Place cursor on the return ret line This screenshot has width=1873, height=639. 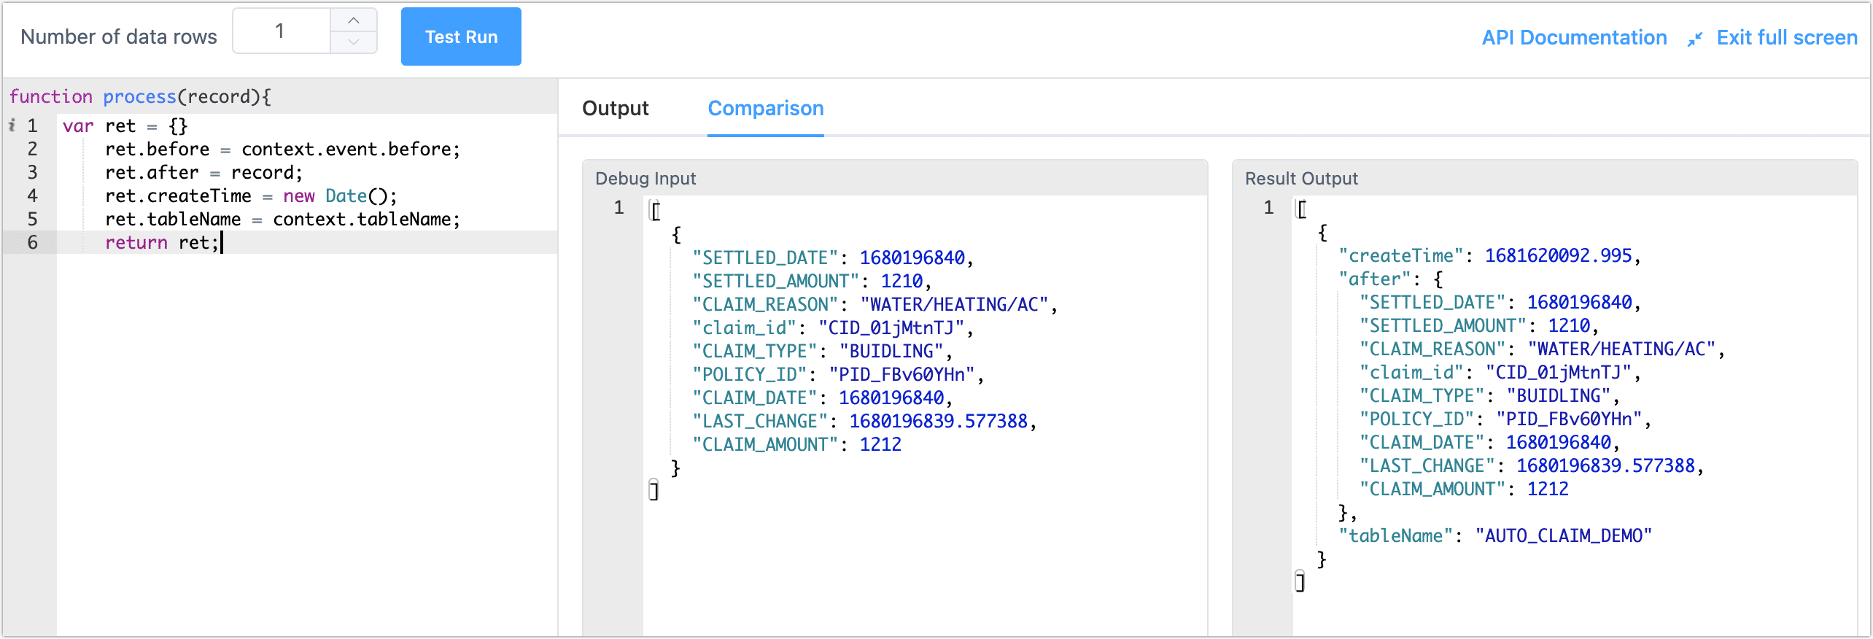point(162,242)
